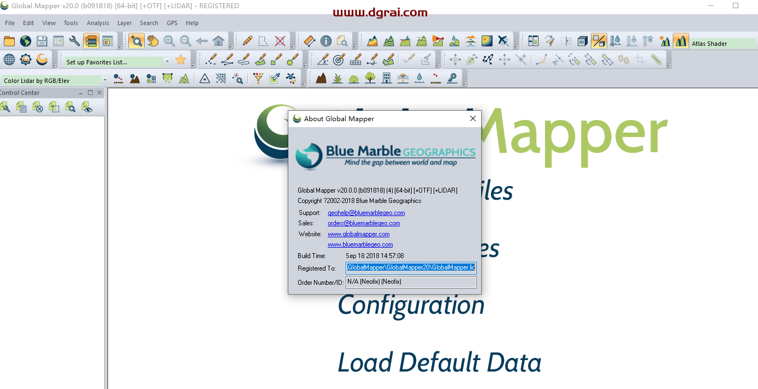Open the Set up Favorites List dropdown

pyautogui.click(x=117, y=62)
